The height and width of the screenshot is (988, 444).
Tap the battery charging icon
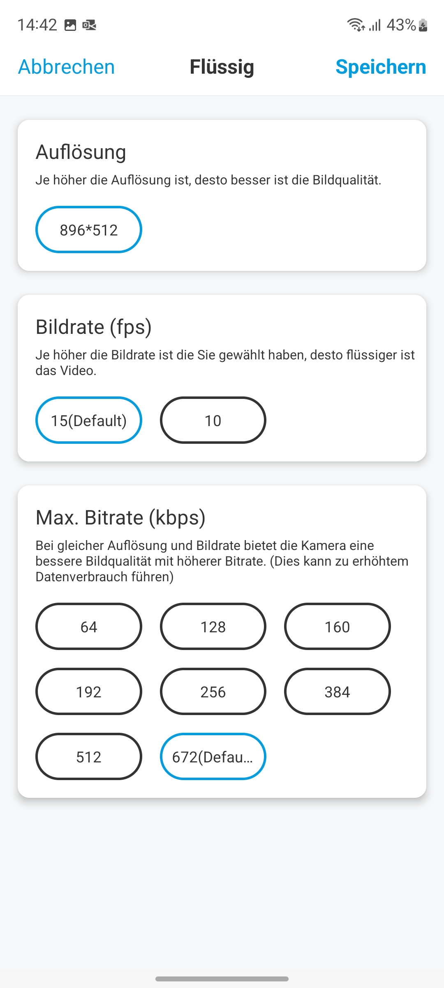point(423,25)
